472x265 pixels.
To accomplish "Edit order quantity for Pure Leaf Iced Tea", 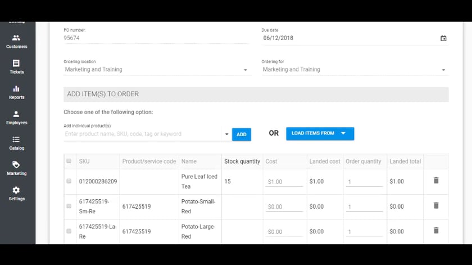I will click(x=364, y=182).
